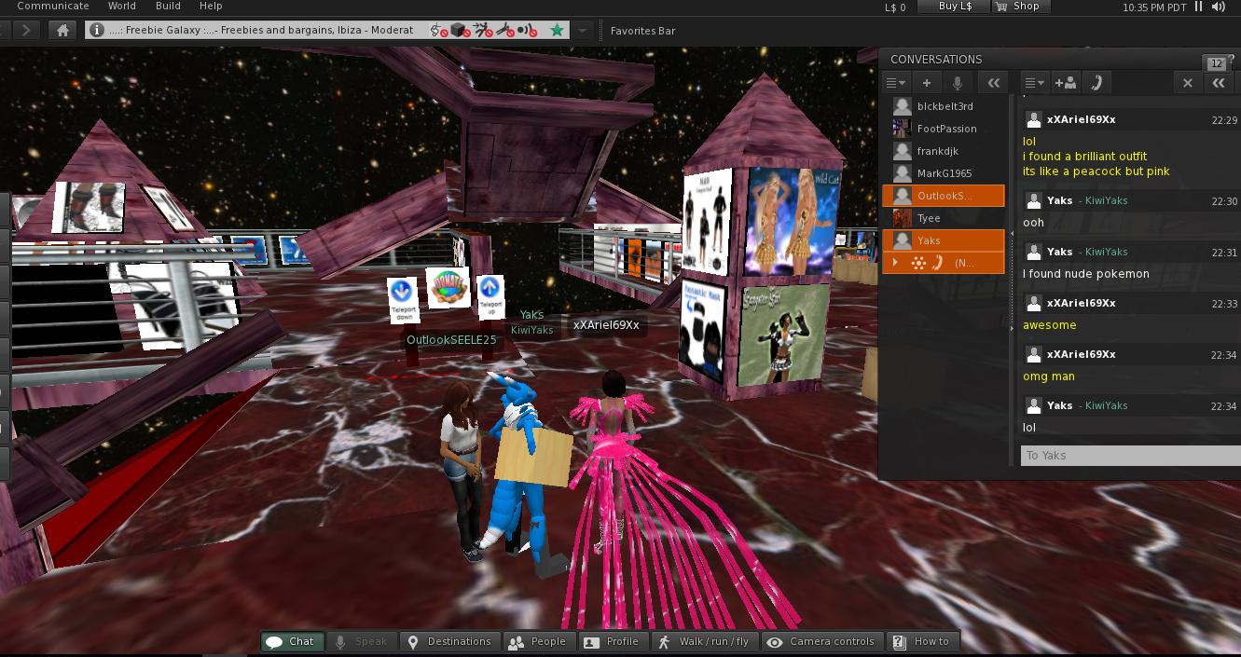Show parcel info via the 'i' icon
This screenshot has height=657, width=1241.
96,30
